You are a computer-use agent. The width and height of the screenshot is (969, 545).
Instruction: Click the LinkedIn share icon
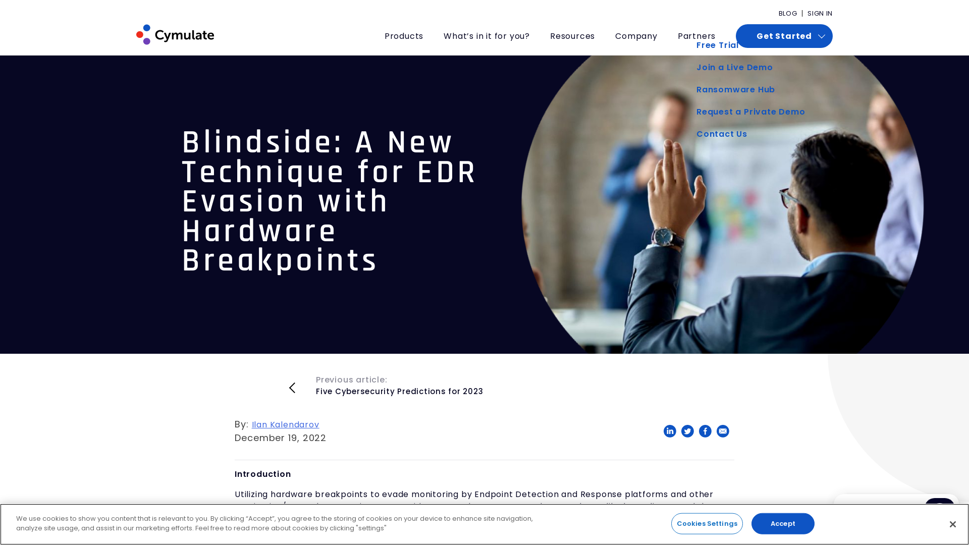670,430
